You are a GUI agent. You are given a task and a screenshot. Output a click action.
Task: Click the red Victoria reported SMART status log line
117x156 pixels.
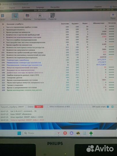click(x=27, y=120)
